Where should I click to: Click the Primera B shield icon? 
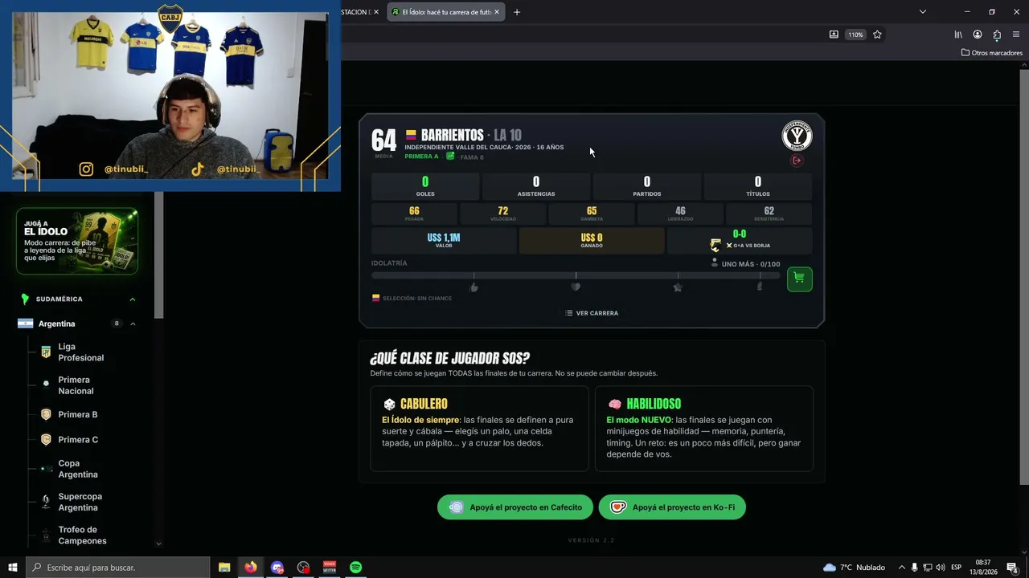point(46,415)
